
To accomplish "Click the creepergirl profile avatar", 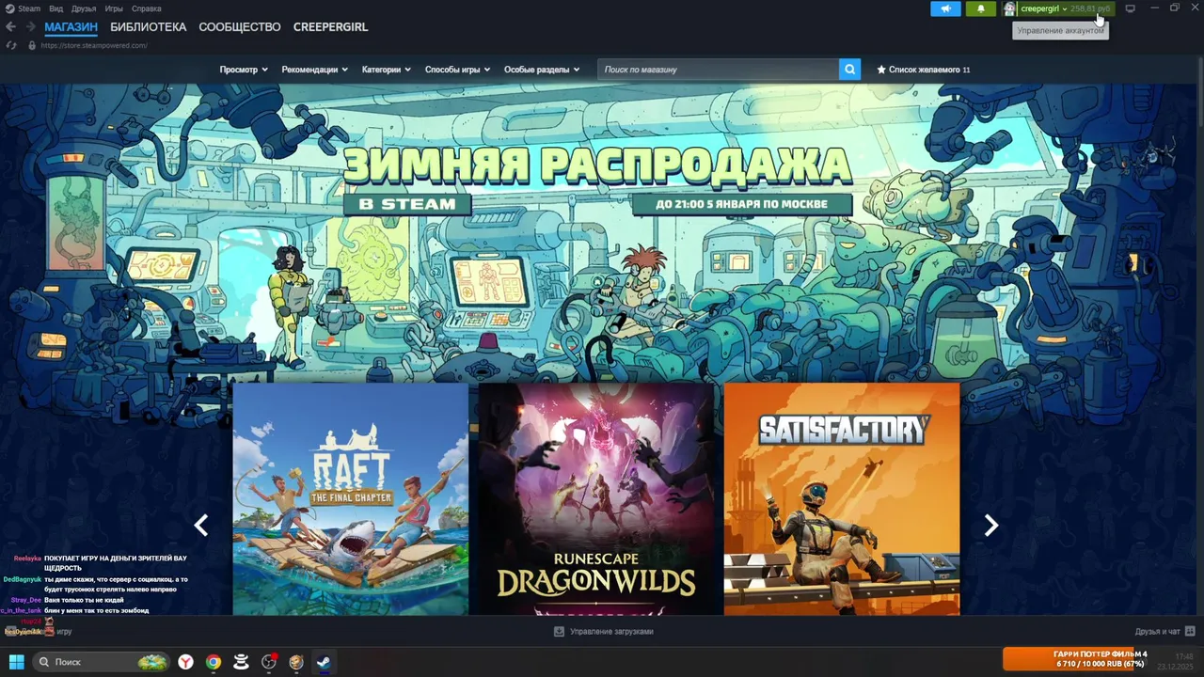I will pos(1009,8).
